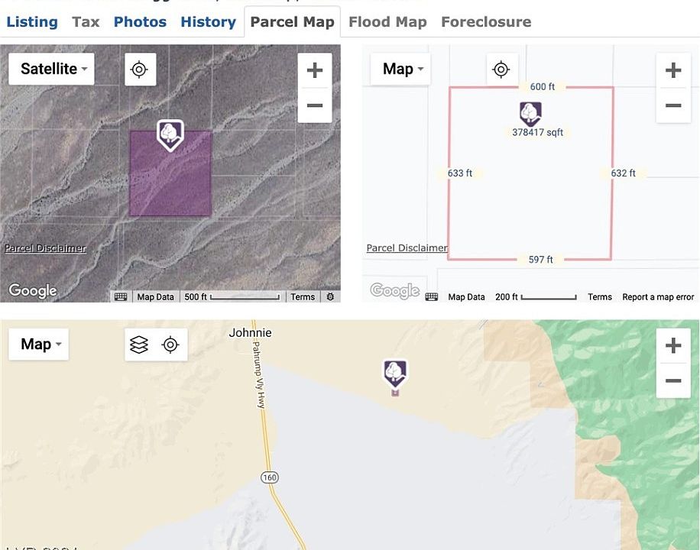Viewport: 700px width, 550px height.
Task: Switch to the Flood Map tab
Action: [387, 21]
